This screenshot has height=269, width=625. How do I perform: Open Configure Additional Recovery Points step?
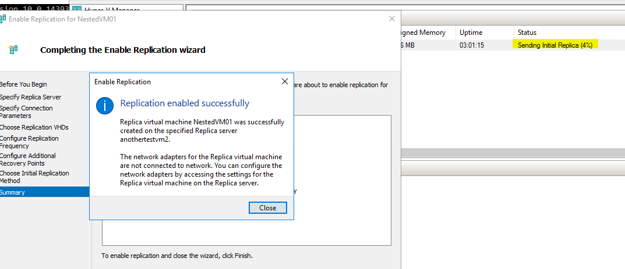[x=28, y=160]
